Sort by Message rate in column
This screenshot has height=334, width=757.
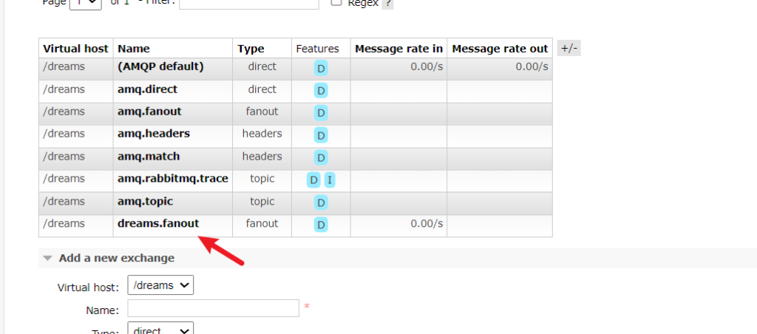click(398, 49)
